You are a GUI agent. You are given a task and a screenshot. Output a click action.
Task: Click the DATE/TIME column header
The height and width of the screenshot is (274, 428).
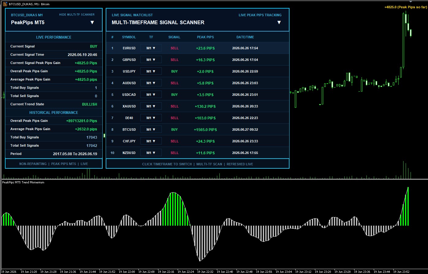click(245, 37)
